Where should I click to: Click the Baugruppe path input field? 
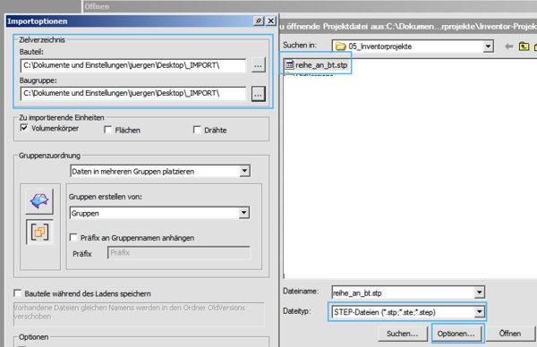tap(133, 93)
